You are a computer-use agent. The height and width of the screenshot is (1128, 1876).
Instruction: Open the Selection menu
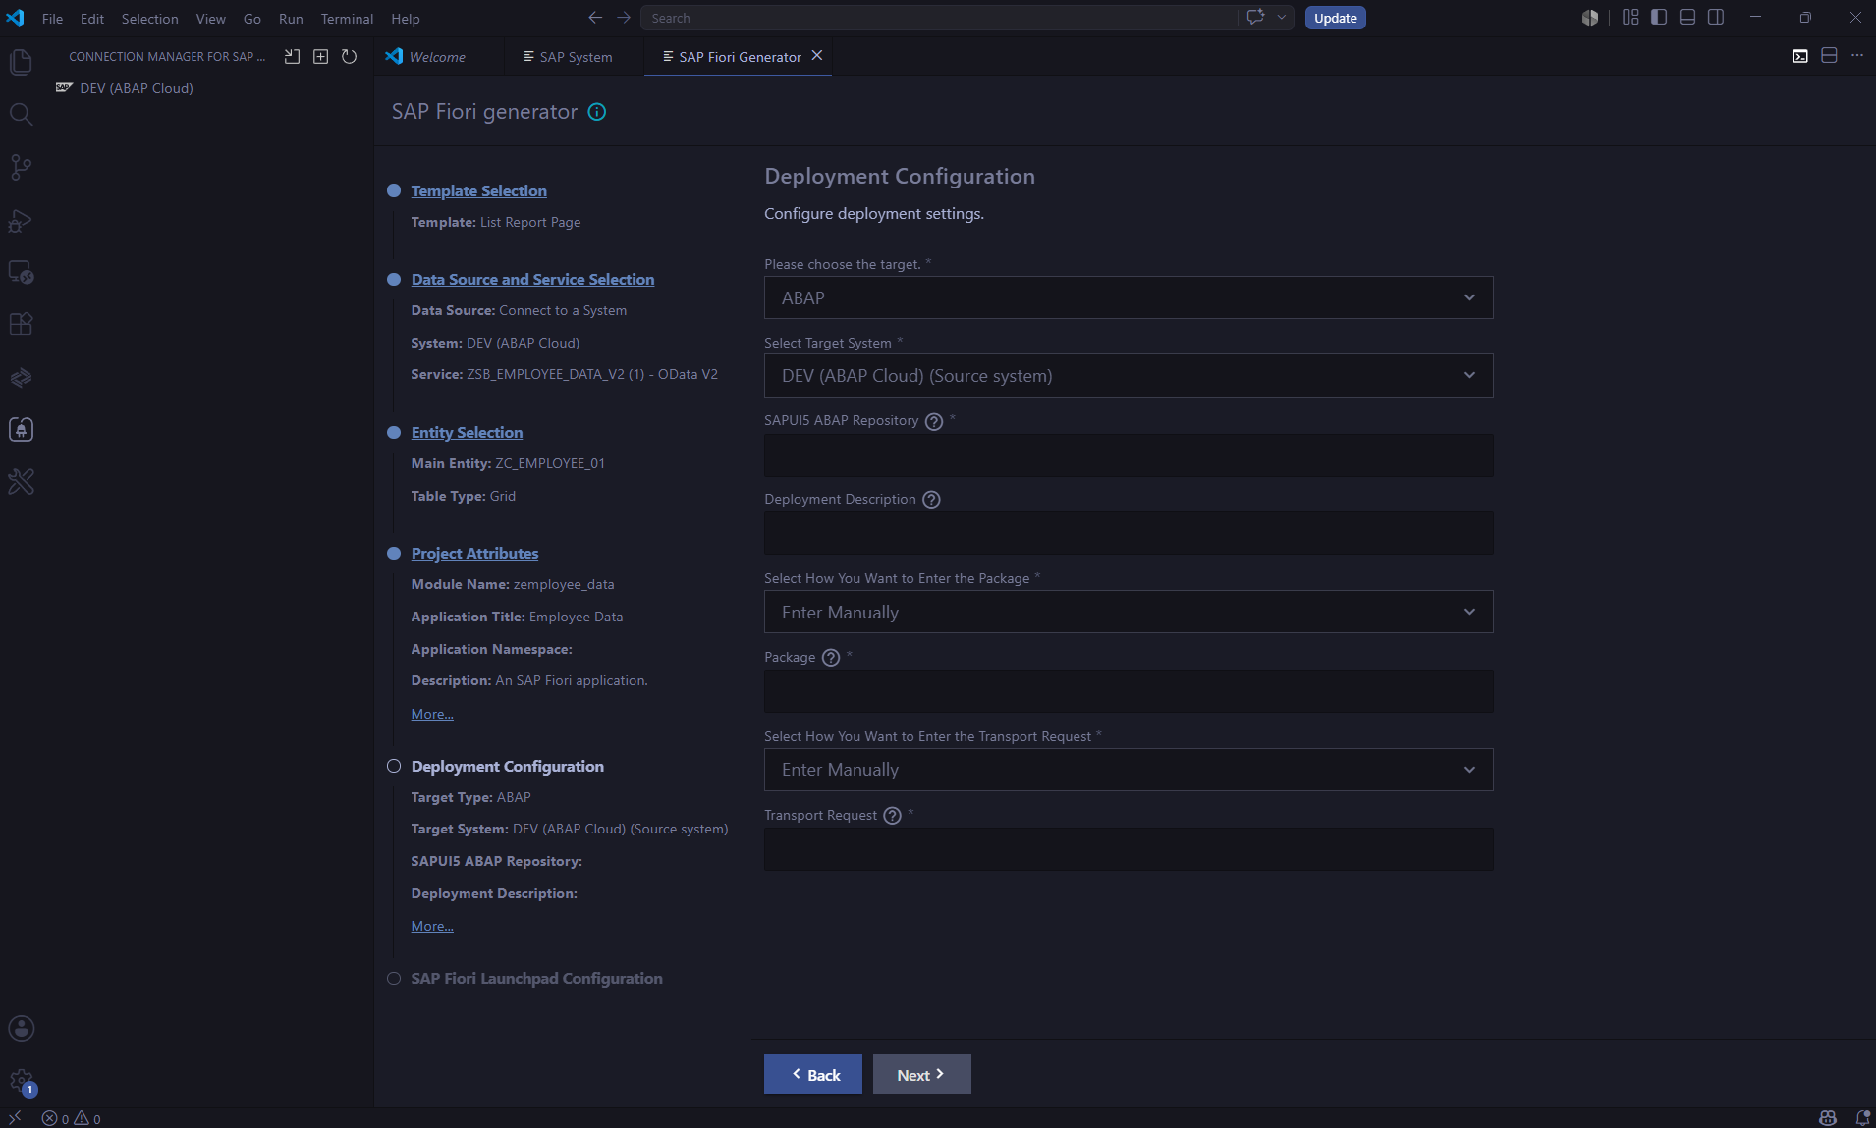pyautogui.click(x=149, y=18)
